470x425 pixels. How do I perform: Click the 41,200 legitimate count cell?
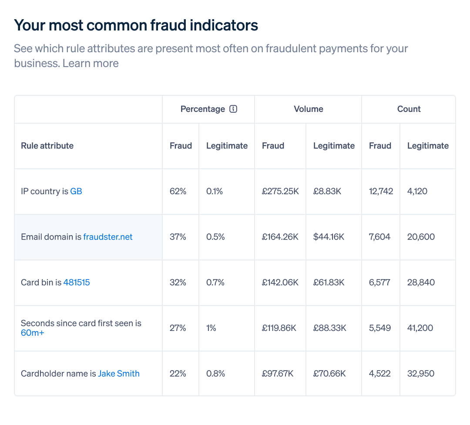[428, 328]
